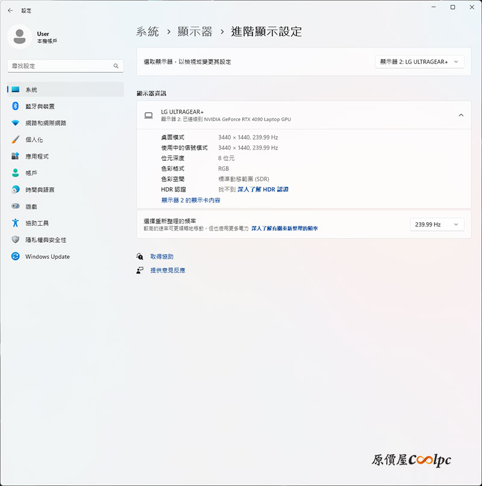Image resolution: width=482 pixels, height=486 pixels.
Task: Click the 顯示器 breadcrumb link
Action: click(x=195, y=31)
